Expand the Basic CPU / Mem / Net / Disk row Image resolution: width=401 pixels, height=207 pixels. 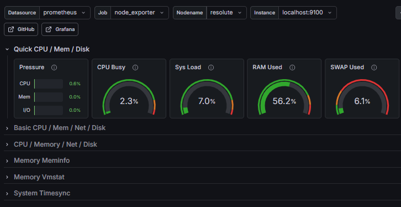[7, 128]
